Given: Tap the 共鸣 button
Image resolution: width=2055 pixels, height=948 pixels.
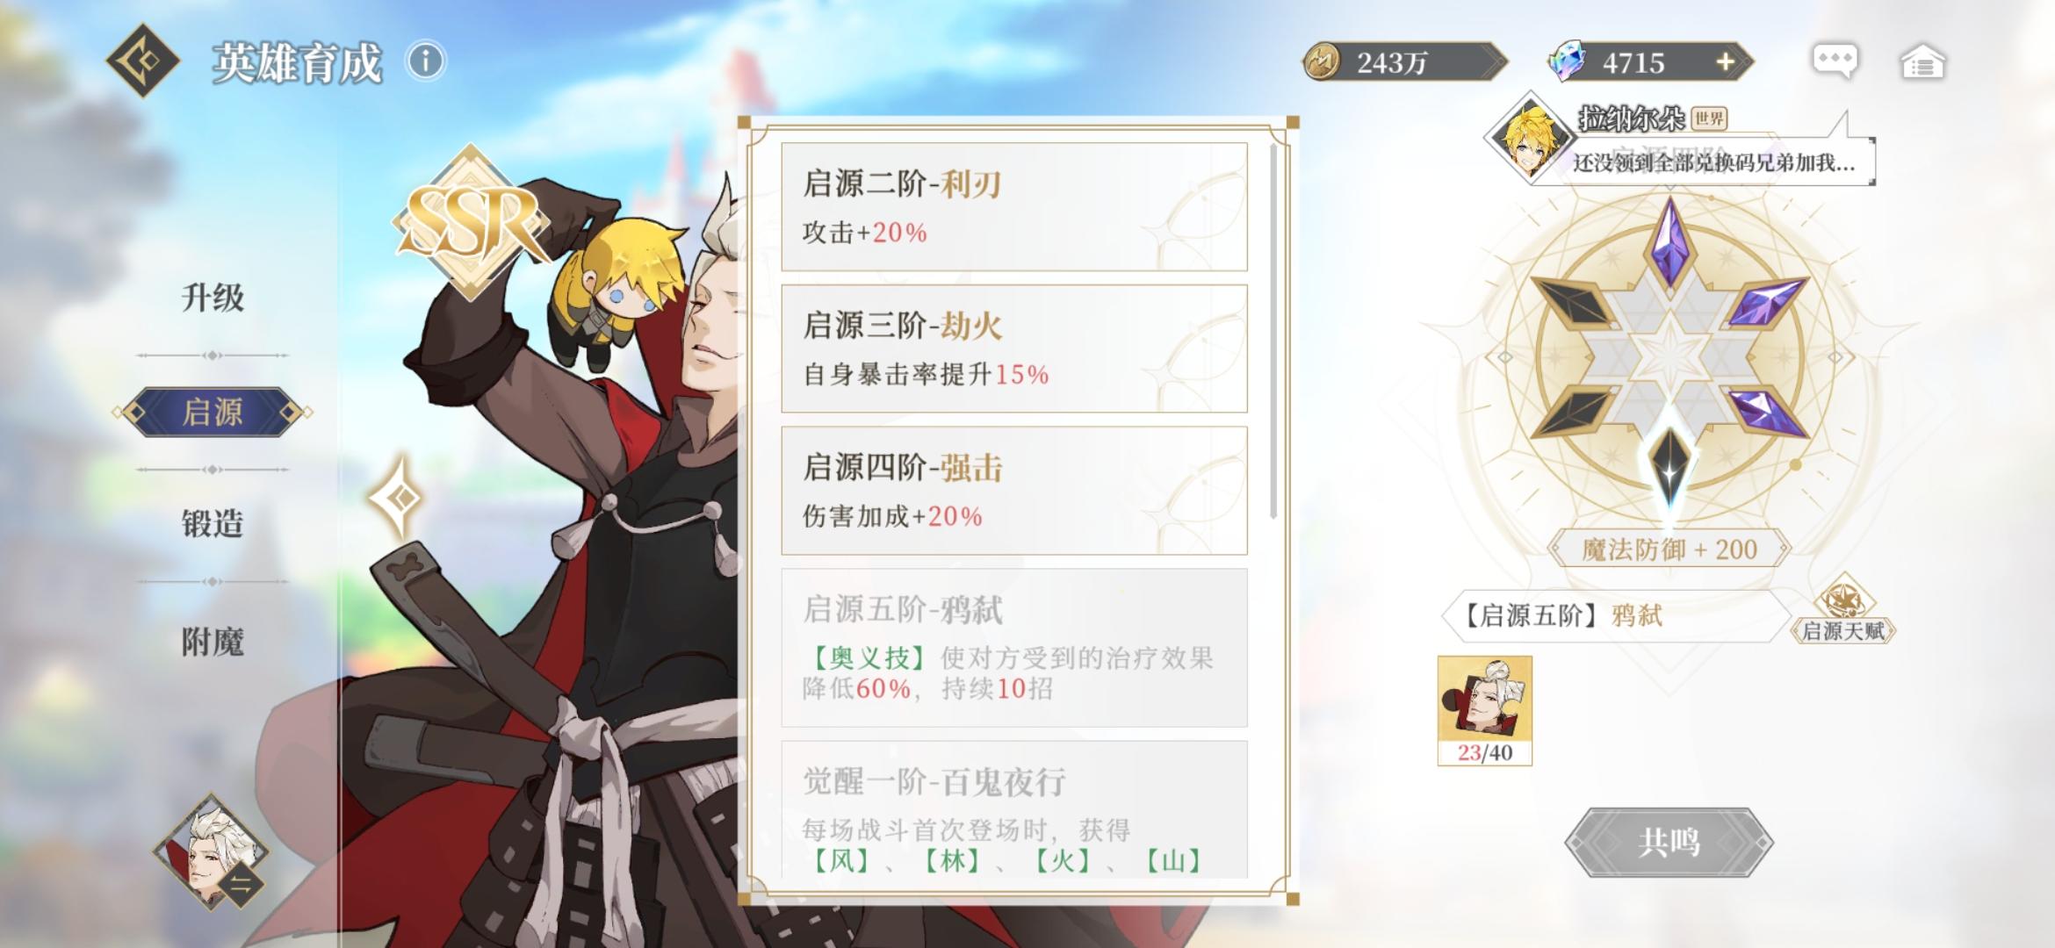Looking at the screenshot, I should coord(1669,843).
